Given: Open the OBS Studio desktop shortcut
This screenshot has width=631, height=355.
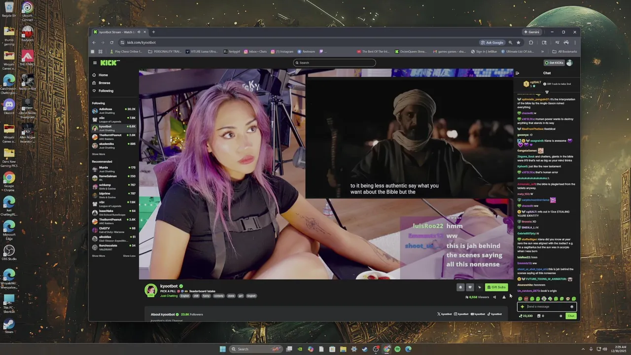Looking at the screenshot, I should tap(9, 253).
